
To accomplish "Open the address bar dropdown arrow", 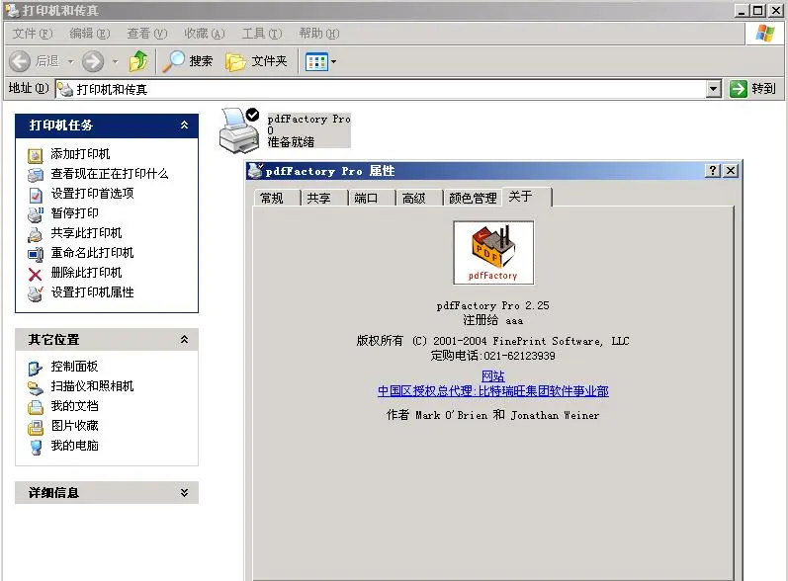I will [713, 89].
